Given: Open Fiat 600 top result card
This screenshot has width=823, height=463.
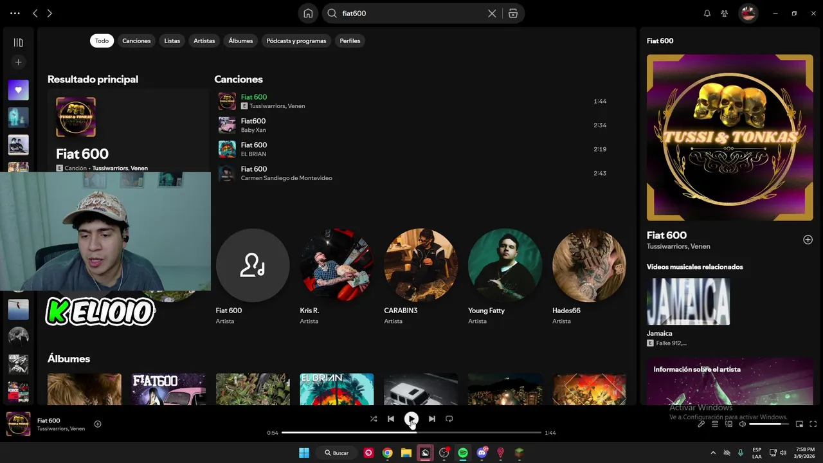Looking at the screenshot, I should tap(128, 131).
